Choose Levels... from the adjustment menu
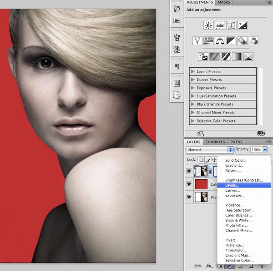The height and width of the screenshot is (271, 273). tap(232, 185)
